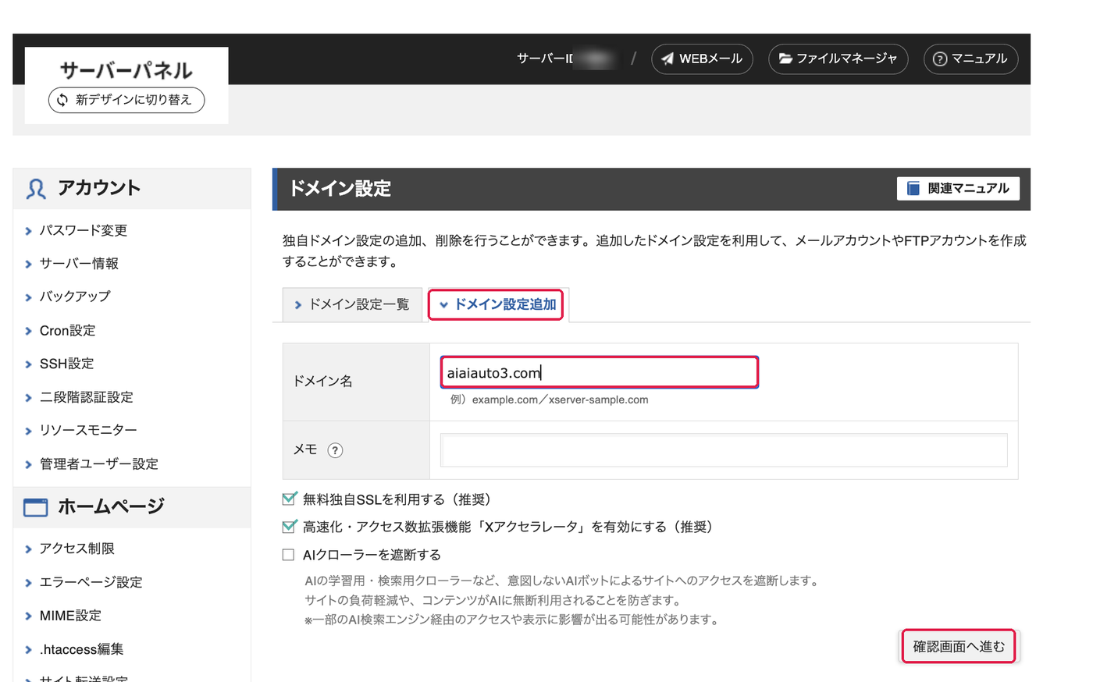Click the メモ input field
Image resolution: width=1093 pixels, height=682 pixels.
[724, 450]
